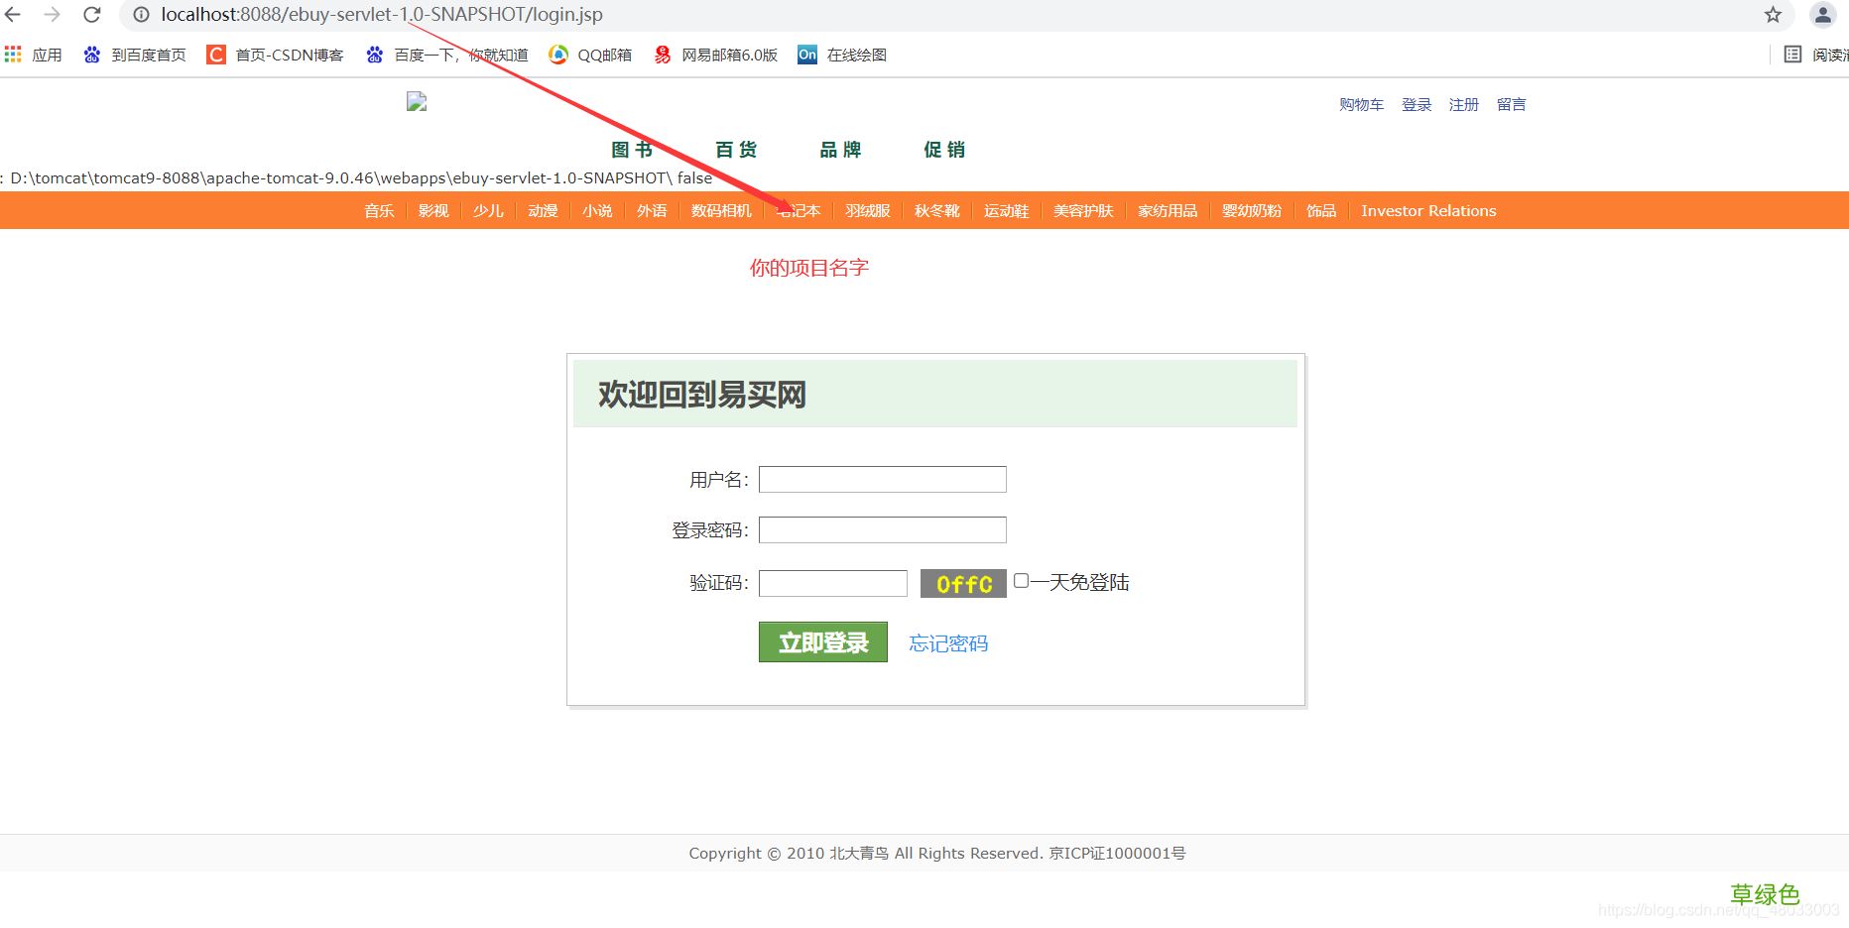Refresh the current page in the browser
The image size is (1849, 928).
[x=91, y=15]
